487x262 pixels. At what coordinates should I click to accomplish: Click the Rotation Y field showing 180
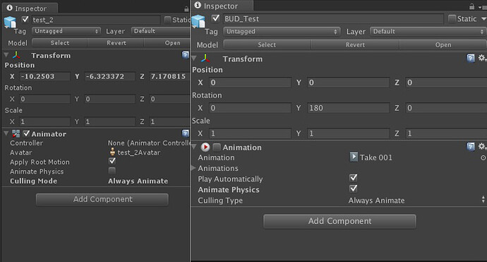[x=348, y=108]
